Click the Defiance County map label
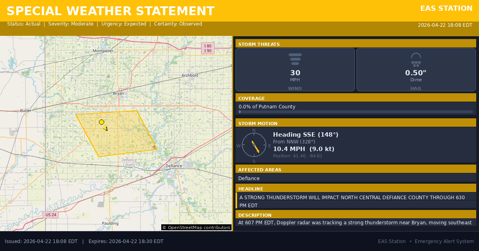Viewport: 479px width, 251px height. tap(129, 162)
